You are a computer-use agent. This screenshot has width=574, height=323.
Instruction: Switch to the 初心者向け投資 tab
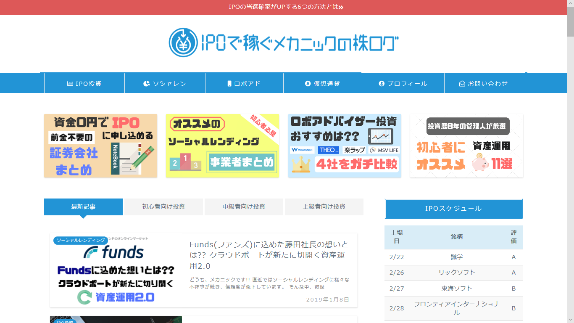pyautogui.click(x=163, y=207)
